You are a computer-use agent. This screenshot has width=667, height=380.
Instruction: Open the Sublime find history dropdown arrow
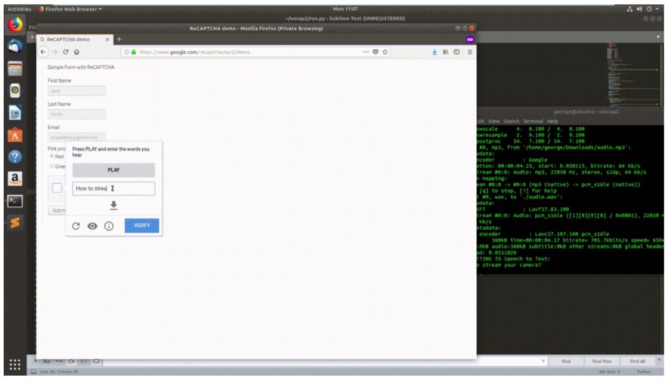[x=543, y=361]
